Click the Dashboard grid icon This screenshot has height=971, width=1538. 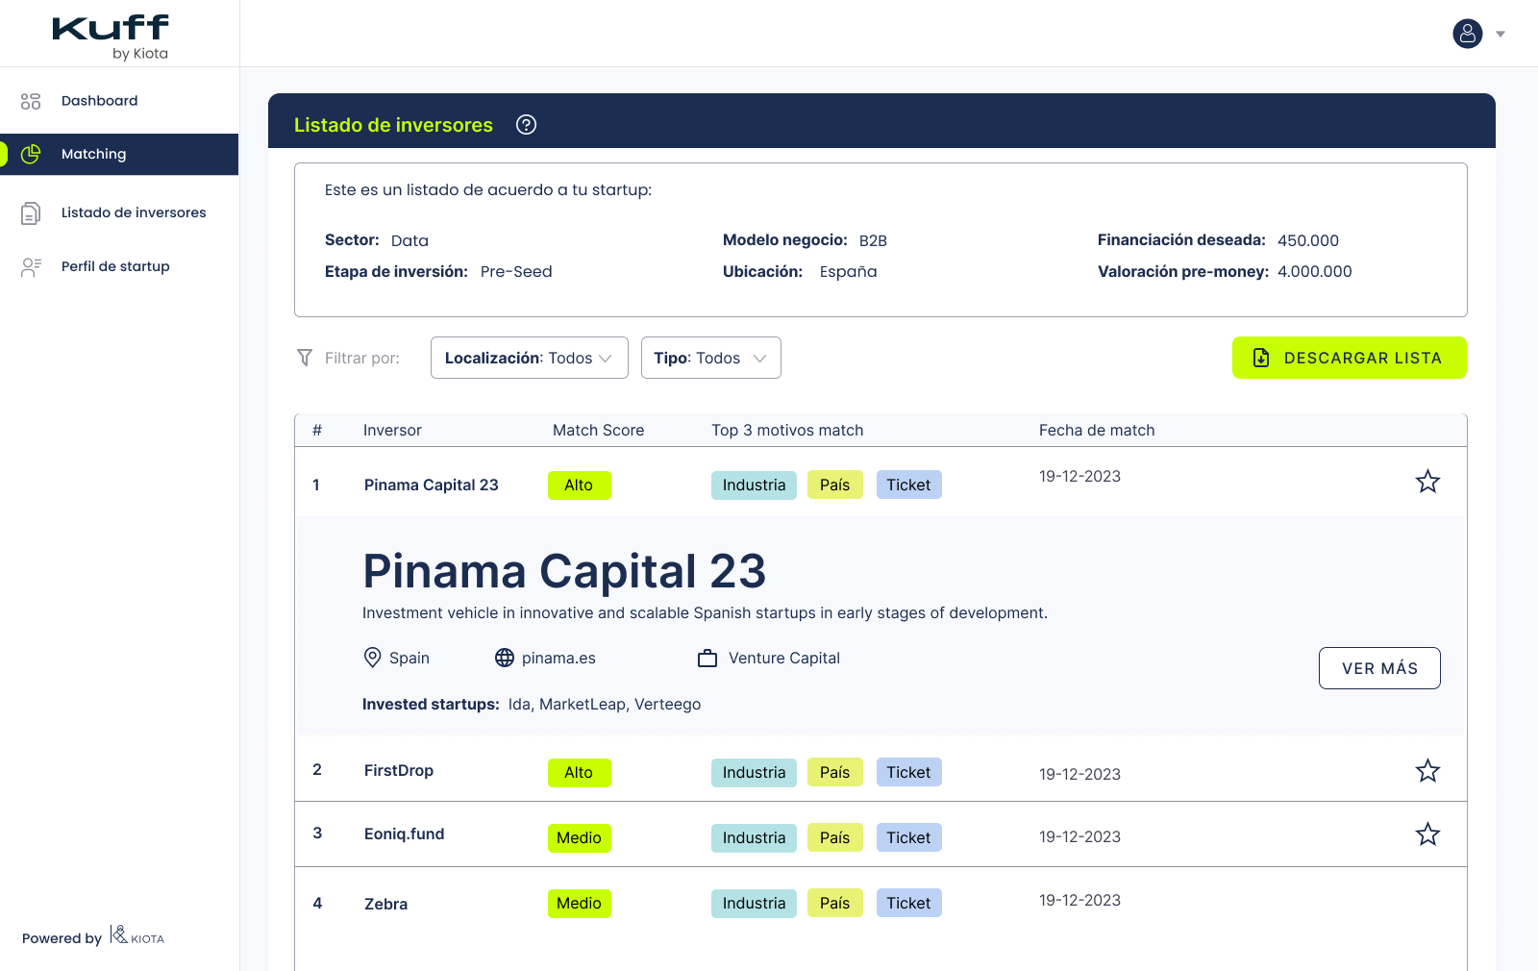pyautogui.click(x=31, y=101)
